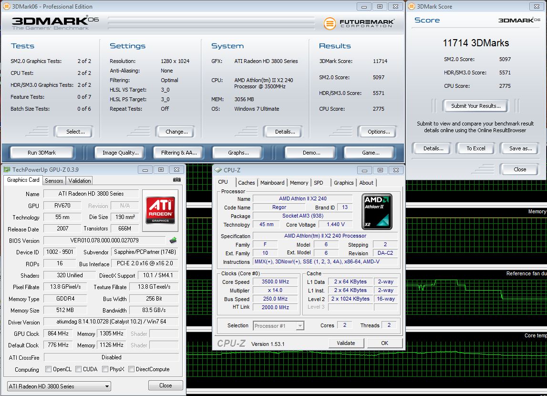Open the Graphs dialog

[238, 153]
